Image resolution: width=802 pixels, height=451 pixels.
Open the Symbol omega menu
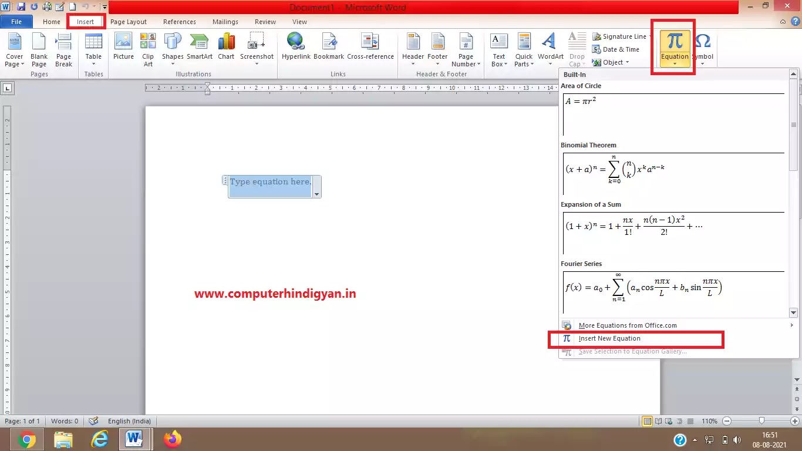click(702, 50)
